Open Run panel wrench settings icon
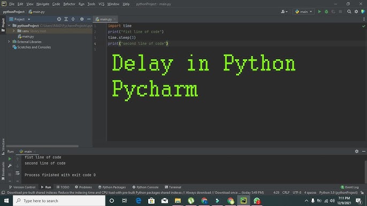 coord(10,166)
